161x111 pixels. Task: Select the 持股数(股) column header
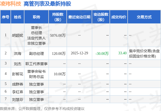click(x=58, y=17)
